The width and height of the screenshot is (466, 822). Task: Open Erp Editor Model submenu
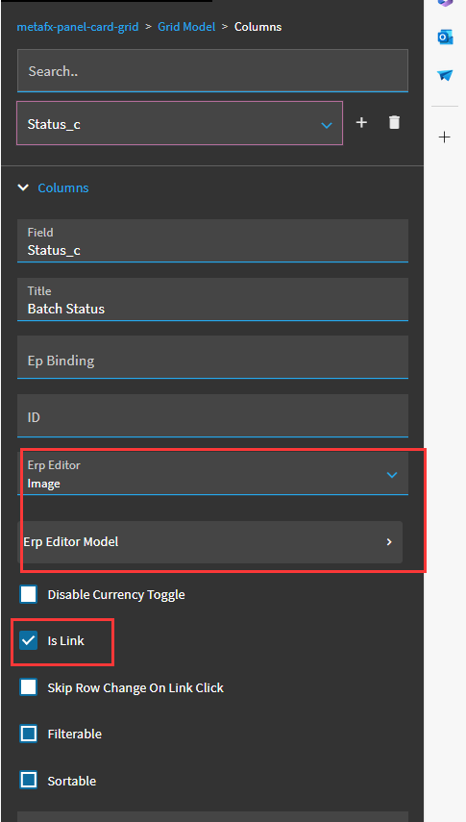coord(210,542)
